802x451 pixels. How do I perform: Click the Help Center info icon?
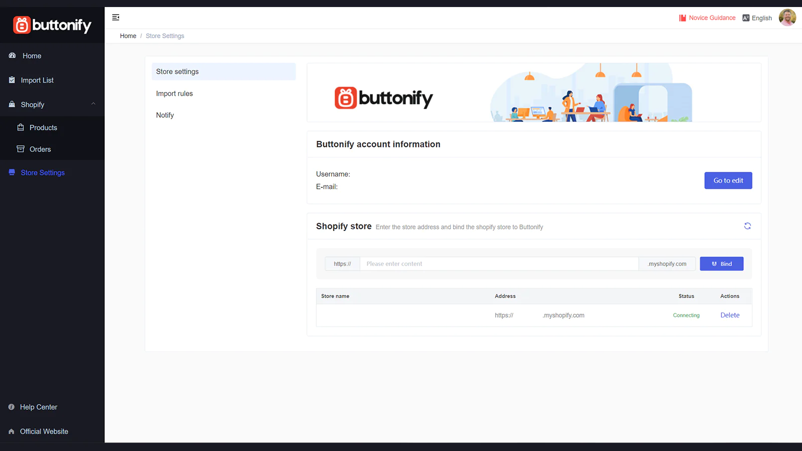coord(12,407)
